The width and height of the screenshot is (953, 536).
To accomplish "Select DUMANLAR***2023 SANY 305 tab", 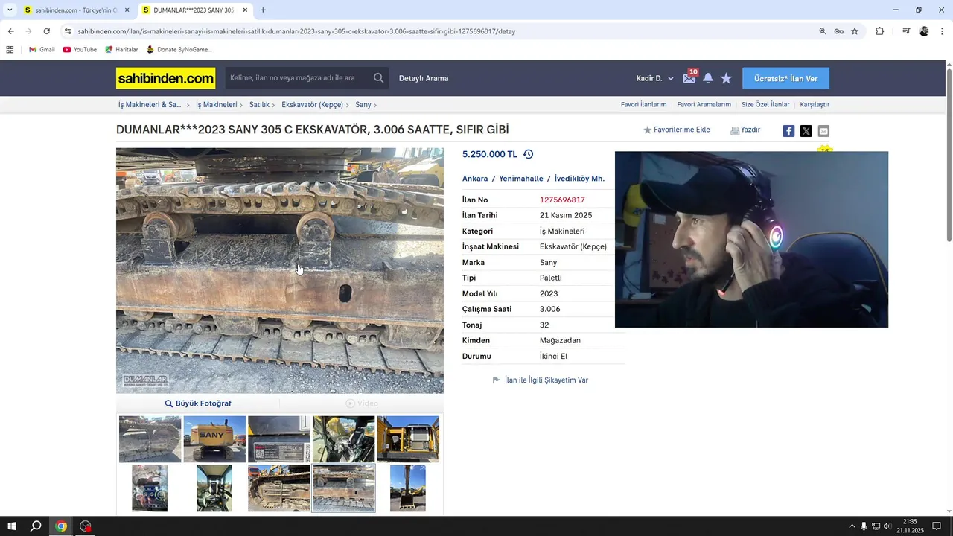I will 195,10.
